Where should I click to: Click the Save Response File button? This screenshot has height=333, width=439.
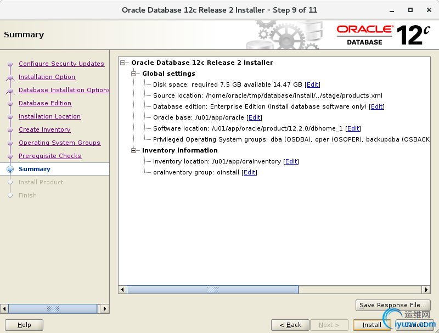pyautogui.click(x=393, y=305)
